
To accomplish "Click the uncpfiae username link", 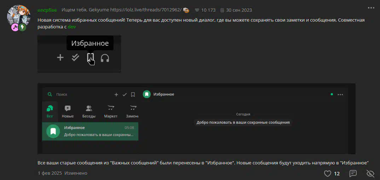I will click(x=47, y=10).
